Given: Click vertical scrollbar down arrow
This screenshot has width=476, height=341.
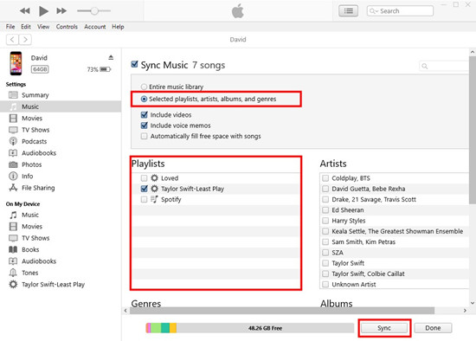Looking at the screenshot, I should pyautogui.click(x=473, y=303).
